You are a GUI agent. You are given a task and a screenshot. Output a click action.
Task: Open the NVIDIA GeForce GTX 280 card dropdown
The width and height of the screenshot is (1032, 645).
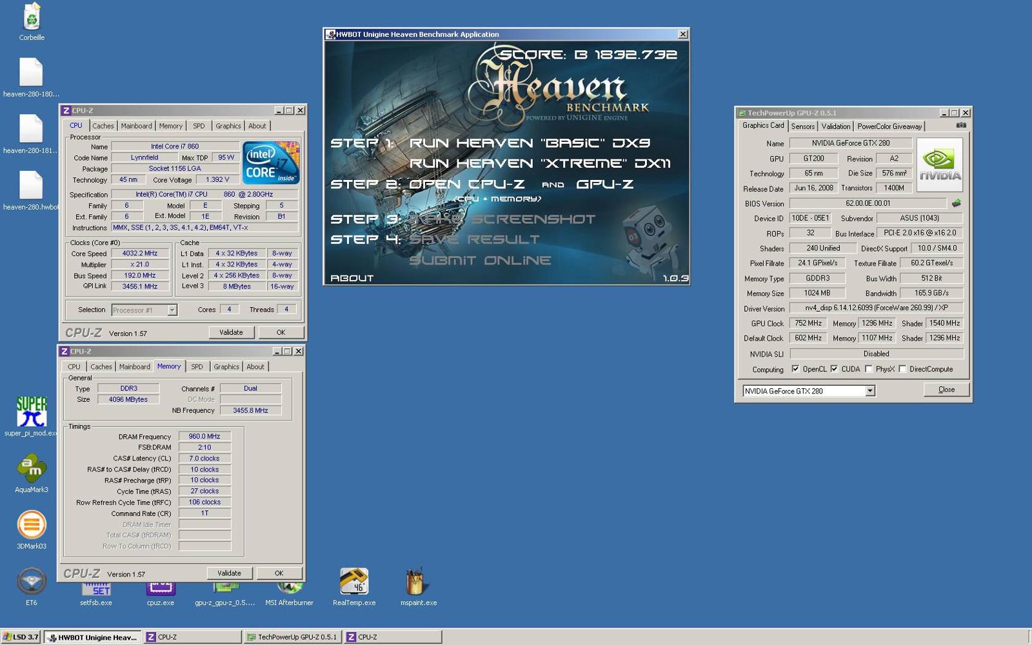point(870,391)
